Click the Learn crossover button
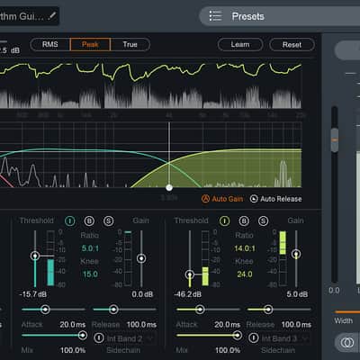The height and width of the screenshot is (360, 360). point(240,45)
